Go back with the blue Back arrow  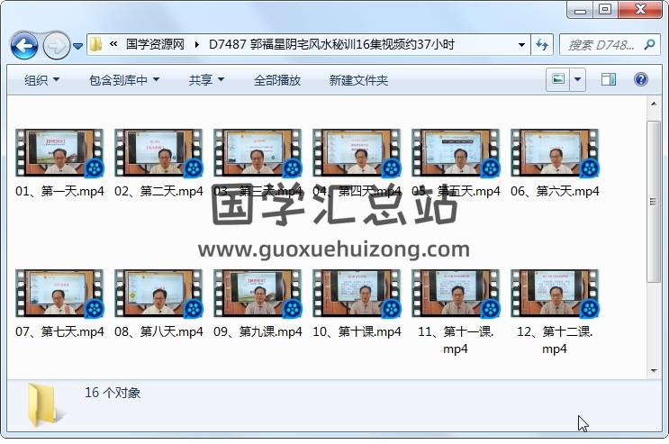click(x=24, y=45)
